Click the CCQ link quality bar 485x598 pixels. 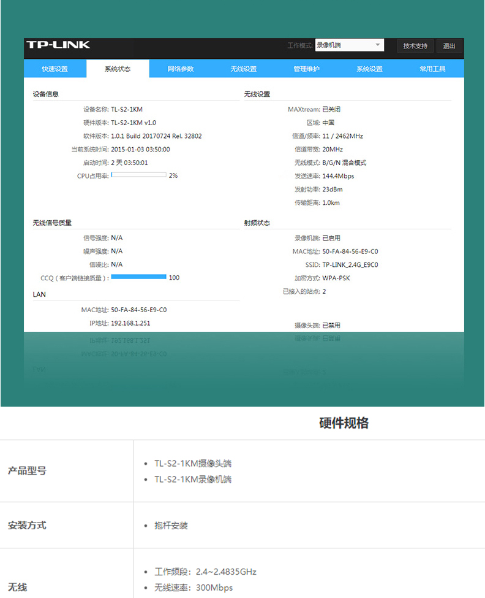(x=138, y=277)
